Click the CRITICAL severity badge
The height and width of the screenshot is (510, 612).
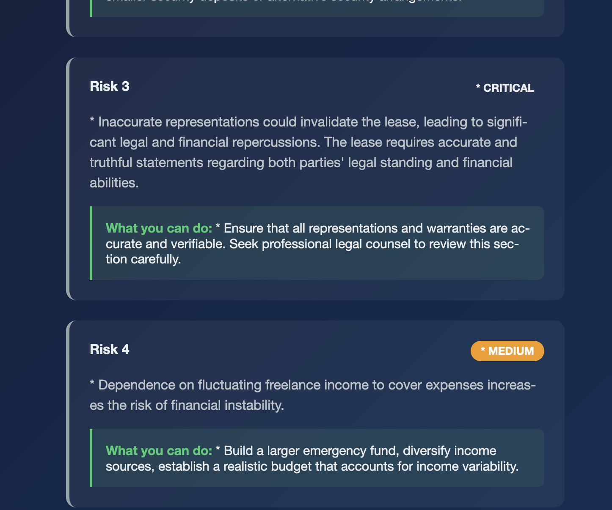coord(505,88)
